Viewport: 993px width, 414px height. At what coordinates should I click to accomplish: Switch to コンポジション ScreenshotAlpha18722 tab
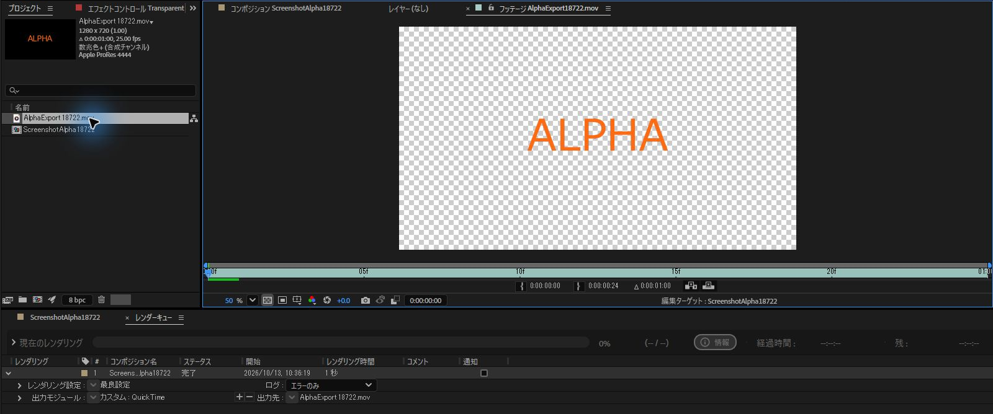pos(286,9)
